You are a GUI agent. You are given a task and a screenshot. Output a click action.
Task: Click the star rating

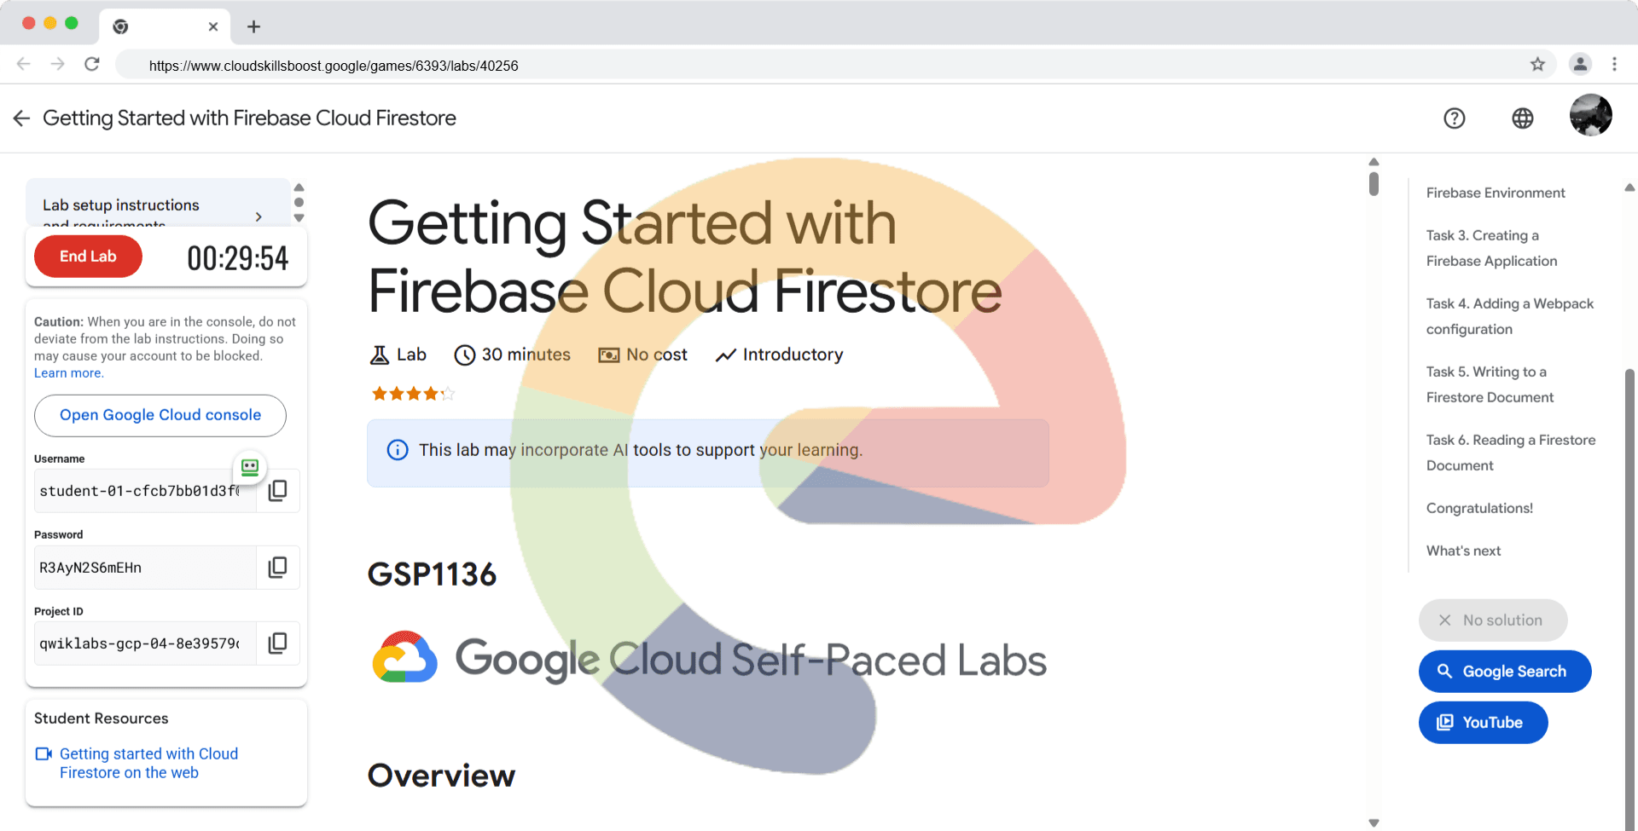pyautogui.click(x=413, y=394)
